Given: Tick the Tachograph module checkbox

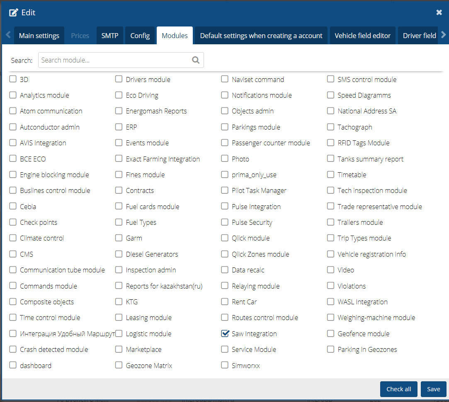Looking at the screenshot, I should click(330, 127).
